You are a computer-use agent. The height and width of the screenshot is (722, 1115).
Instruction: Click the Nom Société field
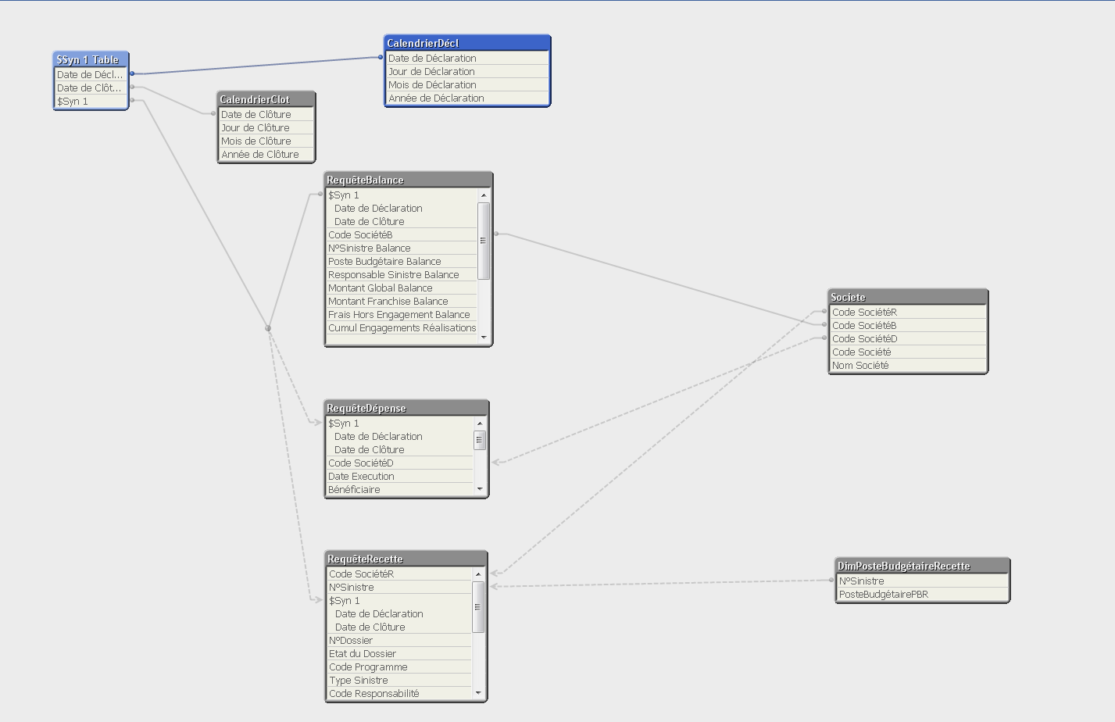pyautogui.click(x=908, y=365)
